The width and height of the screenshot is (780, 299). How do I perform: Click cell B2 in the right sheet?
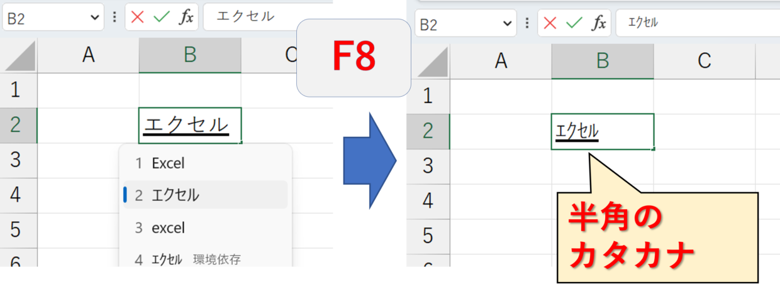click(602, 131)
